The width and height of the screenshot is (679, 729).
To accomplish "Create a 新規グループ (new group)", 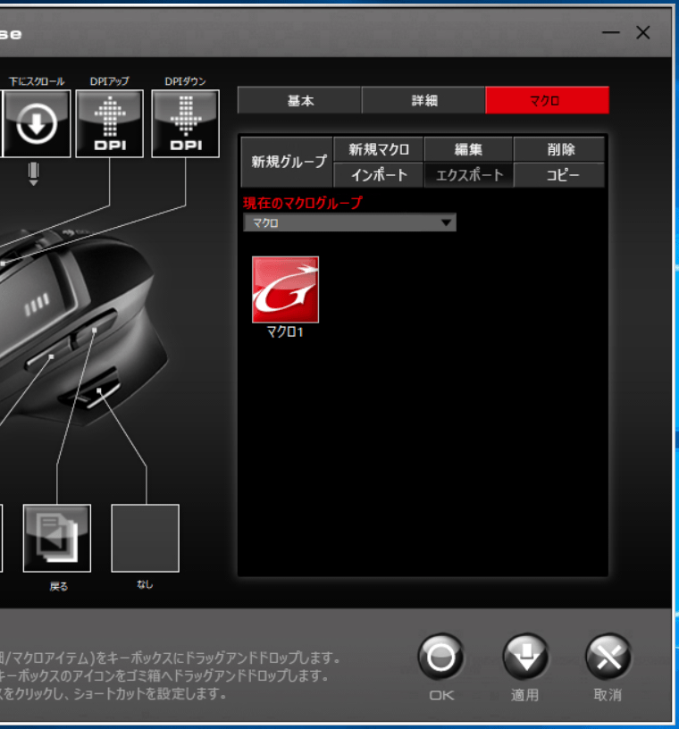I will [288, 162].
